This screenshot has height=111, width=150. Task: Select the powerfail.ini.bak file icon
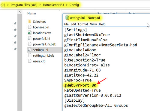pos(30,44)
